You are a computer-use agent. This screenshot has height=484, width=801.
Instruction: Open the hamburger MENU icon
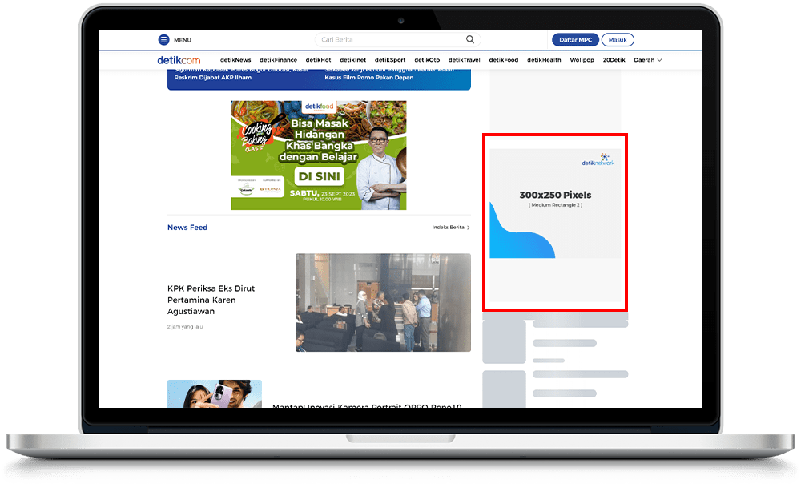(164, 40)
